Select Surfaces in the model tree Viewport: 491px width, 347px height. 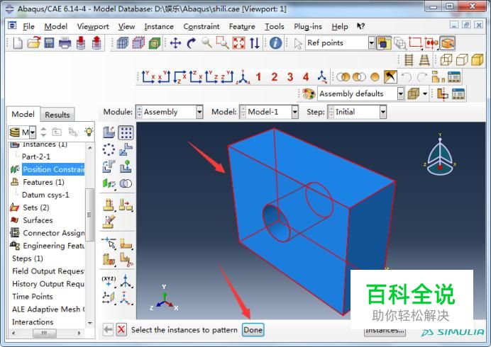38,220
